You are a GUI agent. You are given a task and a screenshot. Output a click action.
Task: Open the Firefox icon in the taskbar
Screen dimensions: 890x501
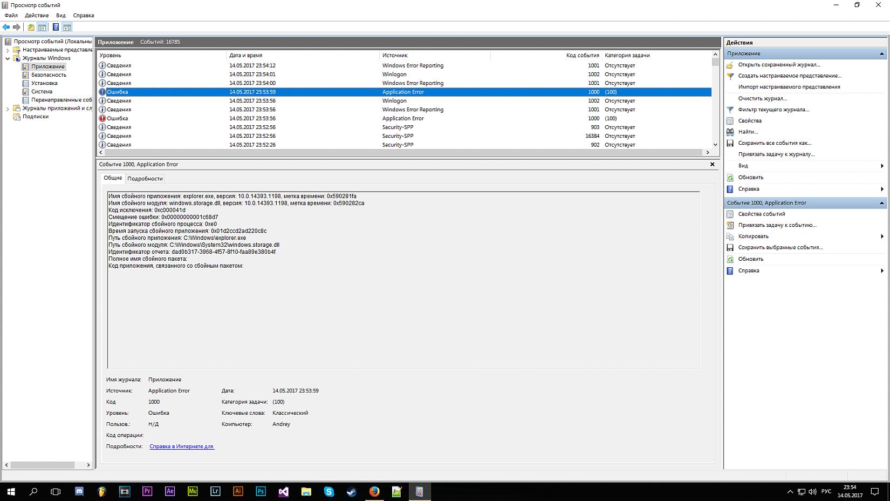pyautogui.click(x=374, y=491)
